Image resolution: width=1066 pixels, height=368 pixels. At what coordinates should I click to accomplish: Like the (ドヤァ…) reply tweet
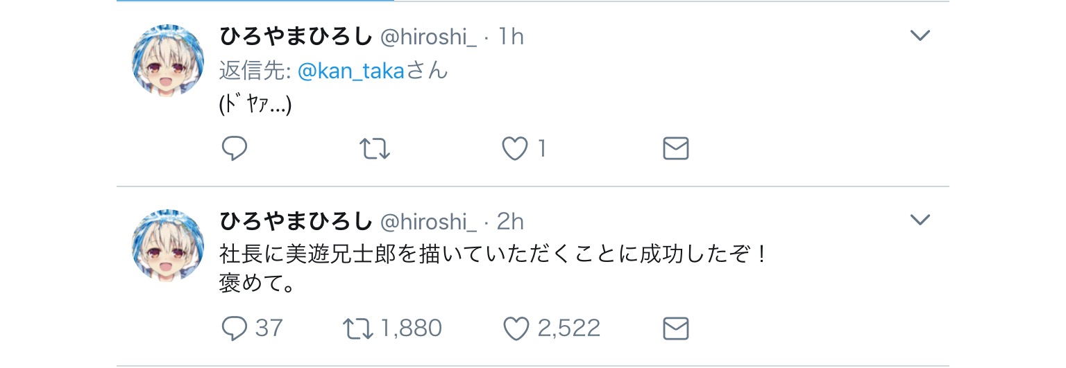pyautogui.click(x=516, y=148)
